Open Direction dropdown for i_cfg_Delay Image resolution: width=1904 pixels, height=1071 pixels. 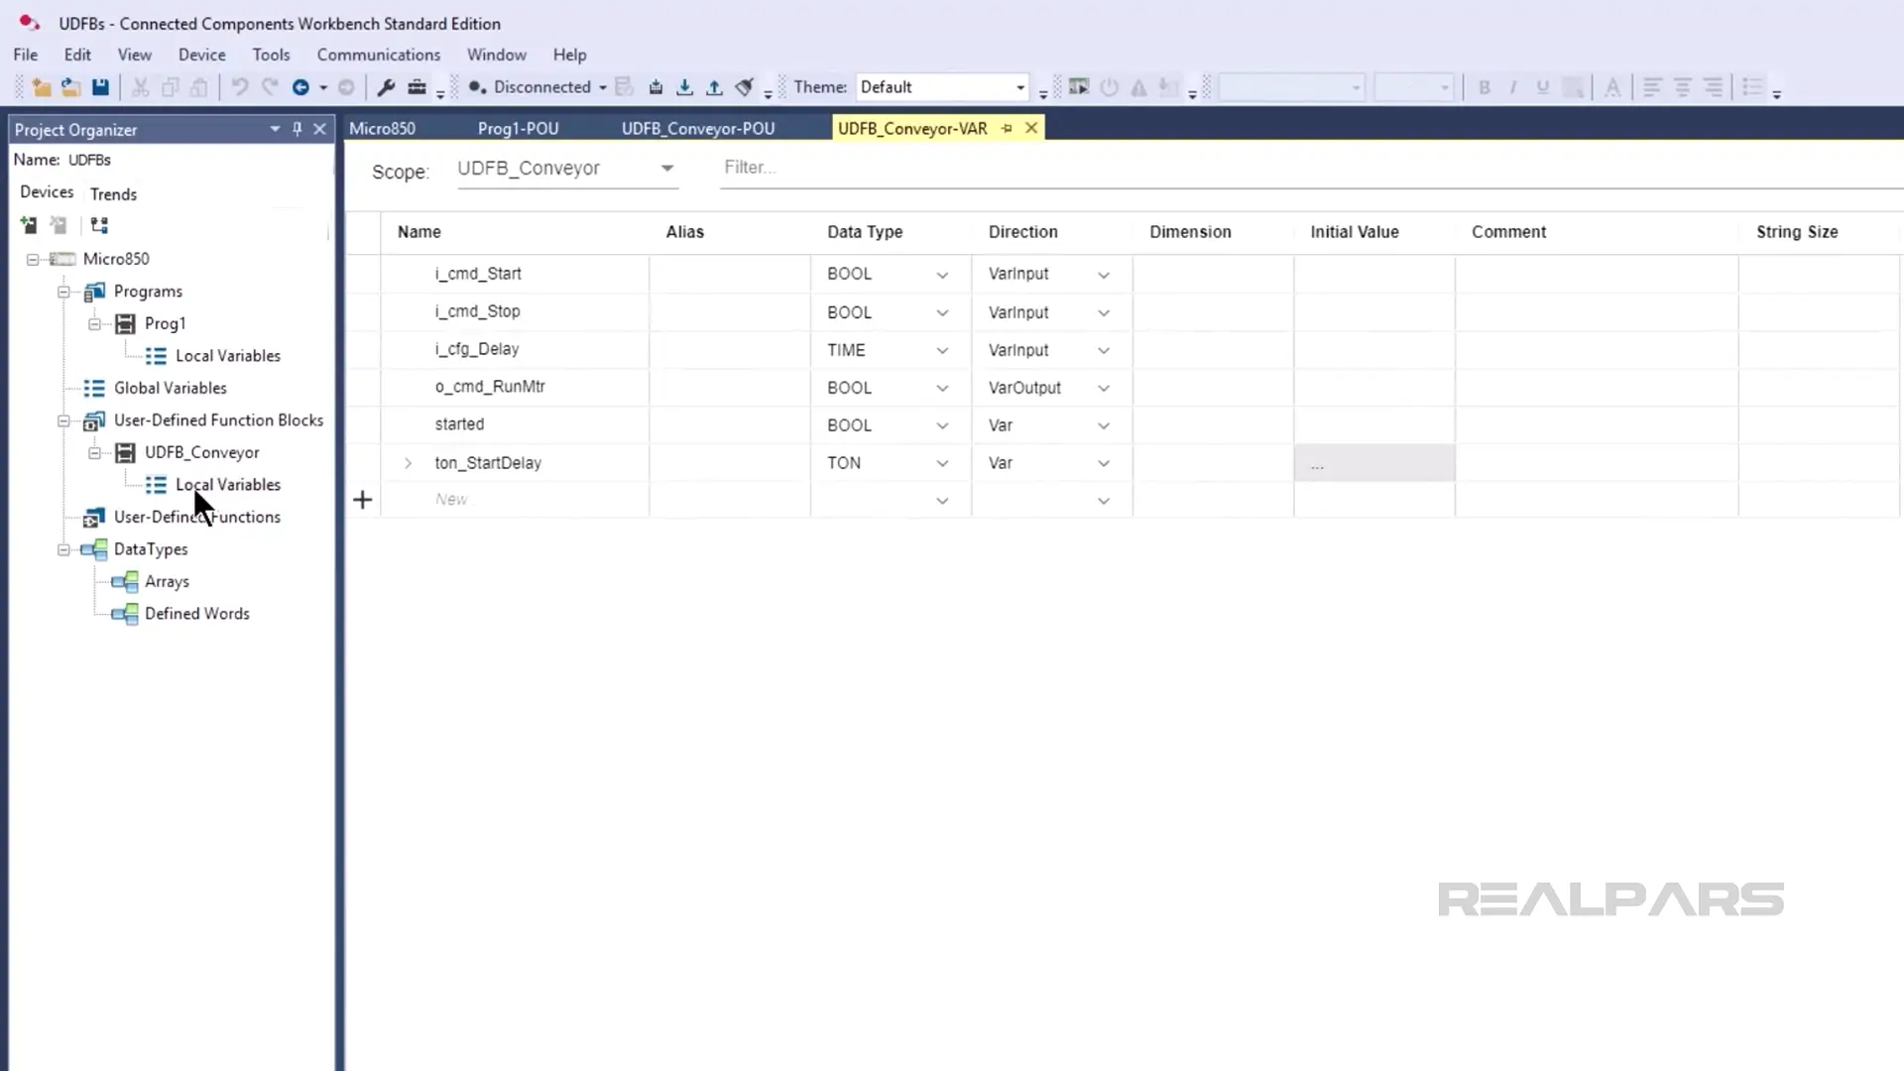coord(1103,351)
